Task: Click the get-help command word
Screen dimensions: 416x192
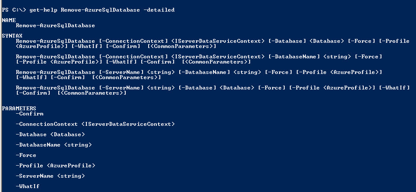Action: (x=44, y=10)
